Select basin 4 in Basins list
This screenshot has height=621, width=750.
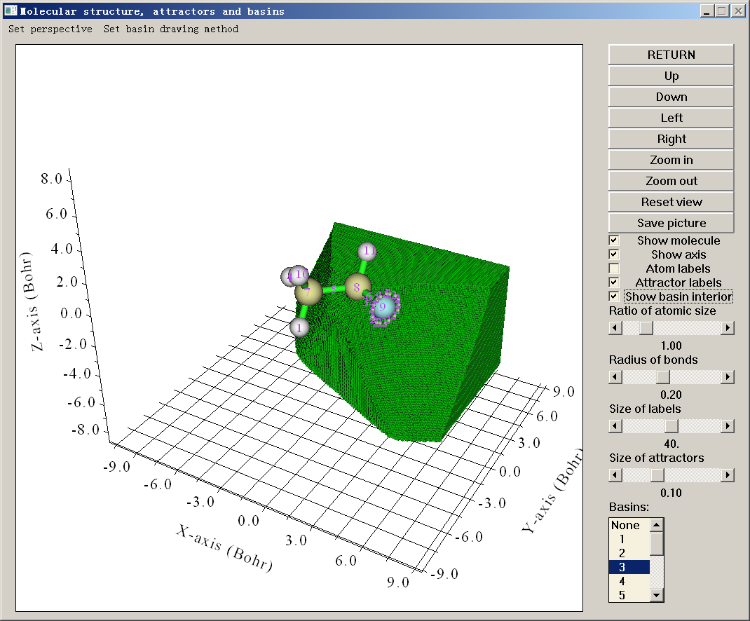[x=629, y=581]
